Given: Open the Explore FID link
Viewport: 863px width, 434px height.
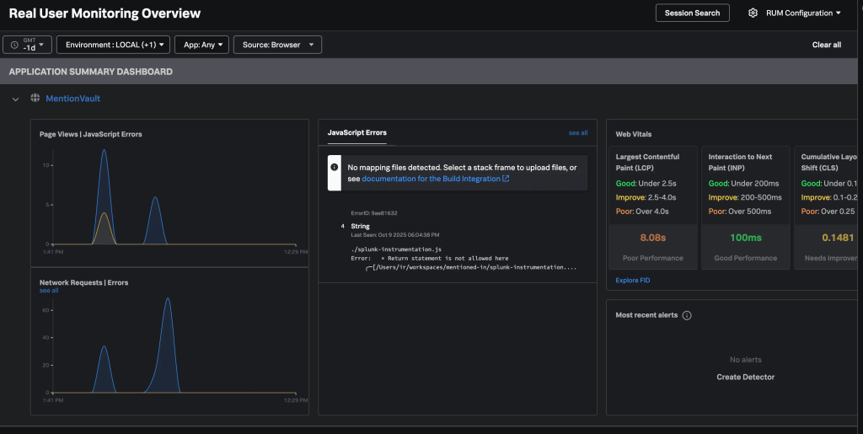Looking at the screenshot, I should coord(633,280).
